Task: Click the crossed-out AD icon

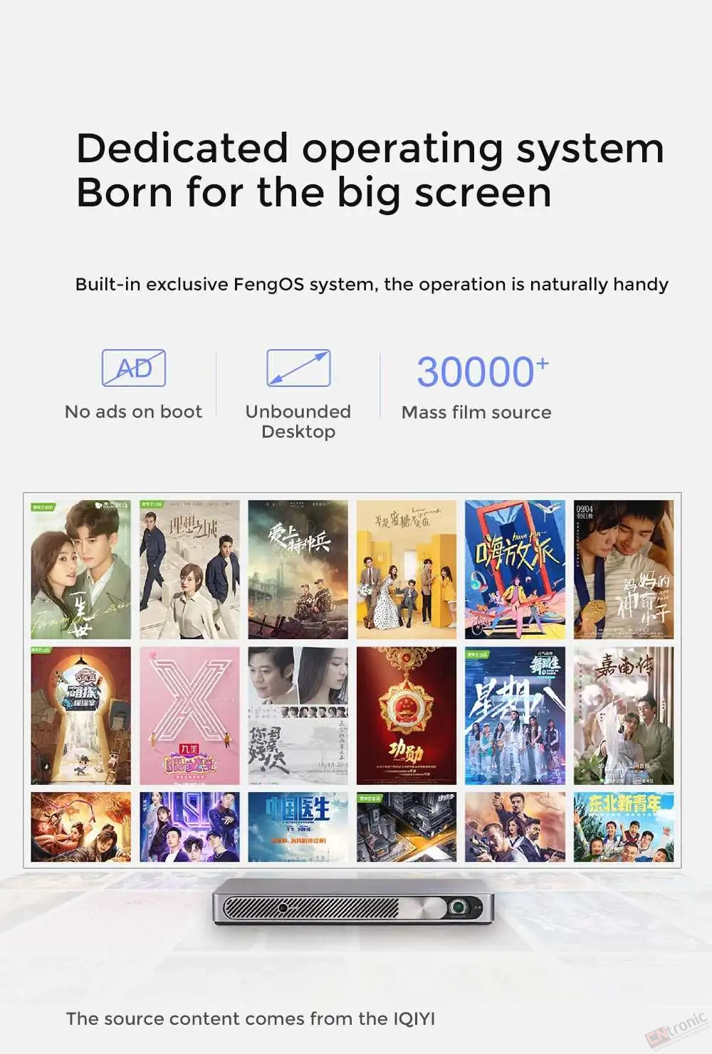Action: tap(134, 368)
